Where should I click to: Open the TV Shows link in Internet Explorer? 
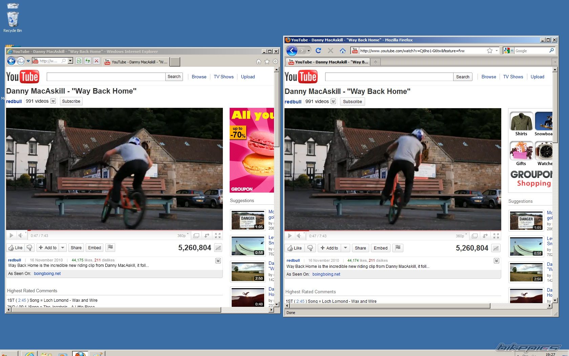[x=224, y=77]
